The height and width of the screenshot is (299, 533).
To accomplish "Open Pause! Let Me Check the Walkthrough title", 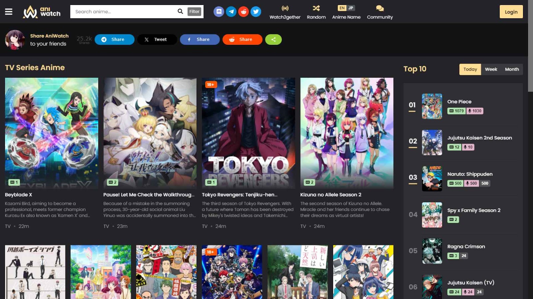I will click(x=149, y=195).
